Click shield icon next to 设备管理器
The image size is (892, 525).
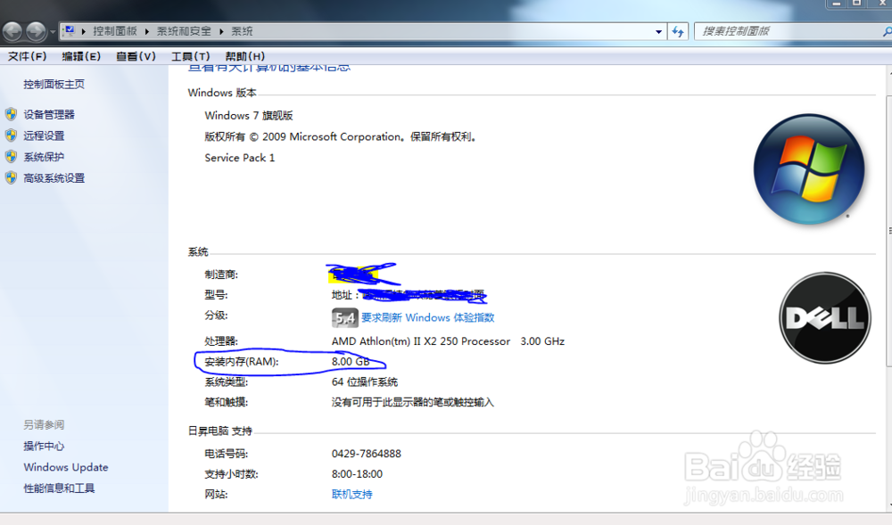[11, 114]
